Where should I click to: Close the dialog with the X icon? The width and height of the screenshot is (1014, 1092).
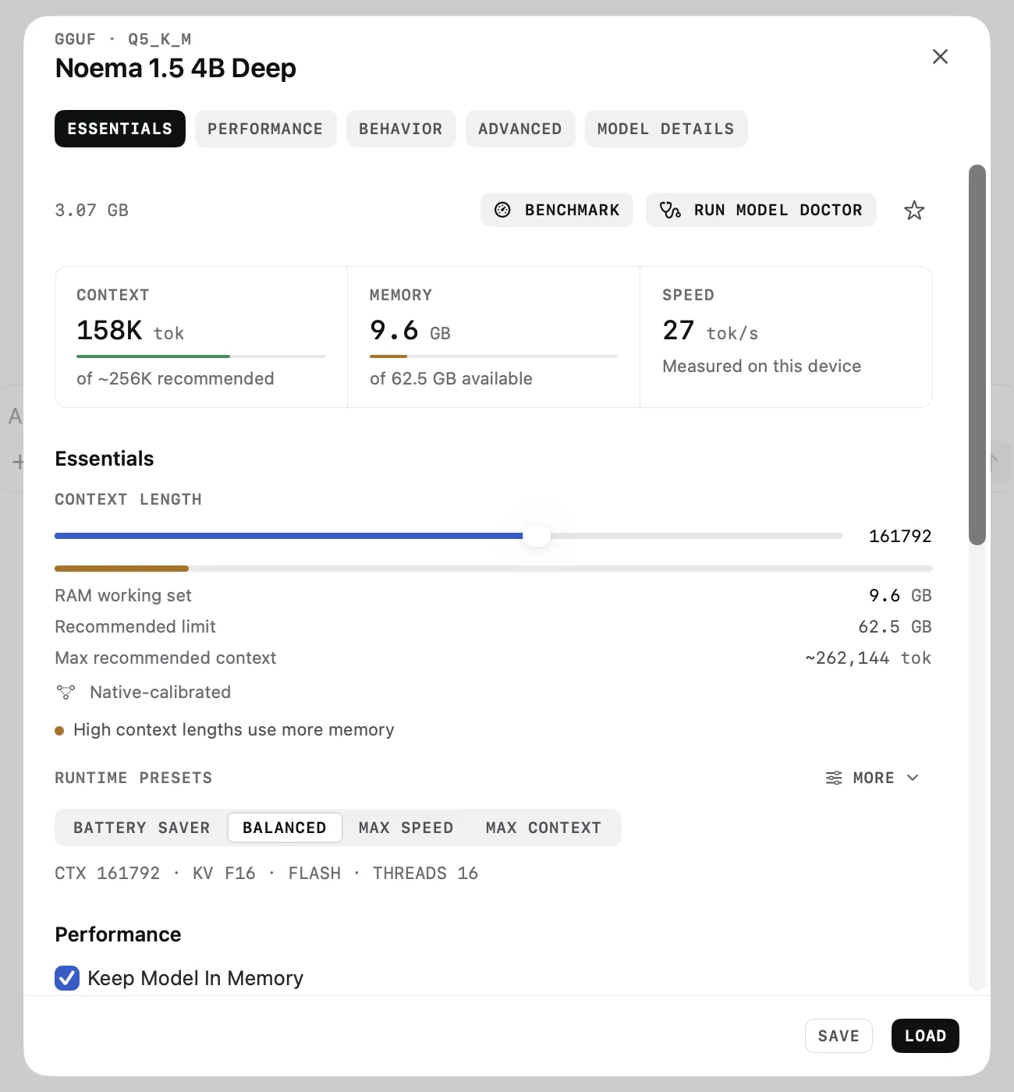pyautogui.click(x=940, y=56)
